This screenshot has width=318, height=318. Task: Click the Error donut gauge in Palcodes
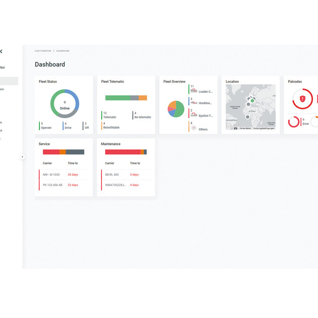294,122
